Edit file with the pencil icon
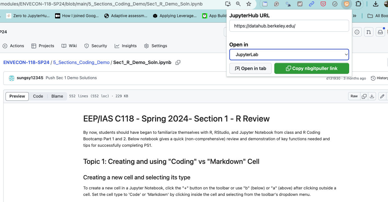The width and height of the screenshot is (388, 202). 382,96
